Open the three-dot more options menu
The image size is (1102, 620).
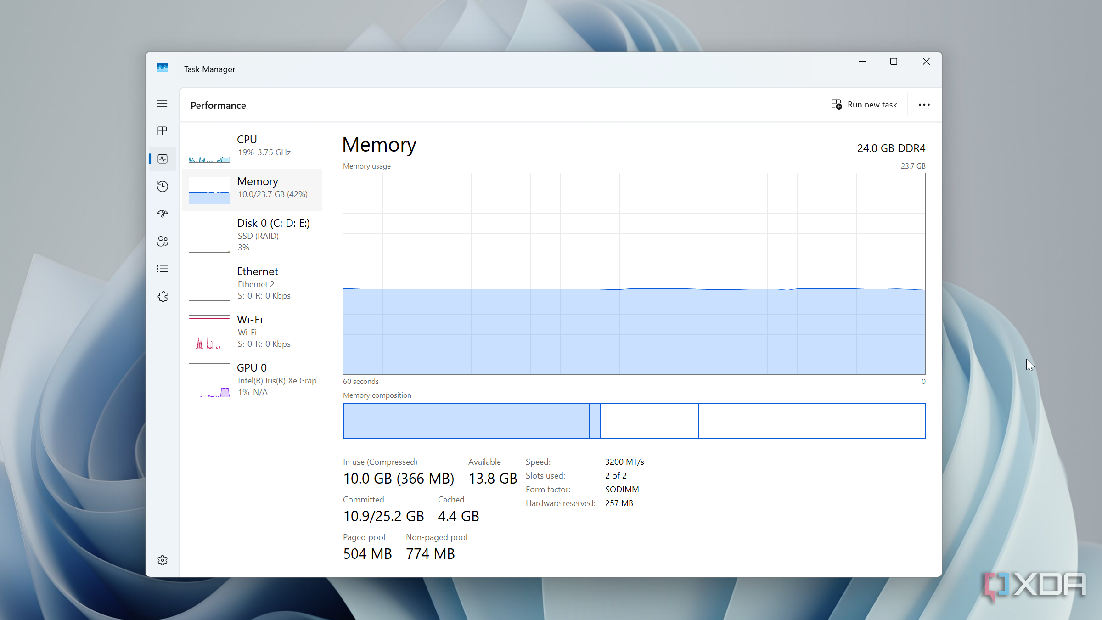point(924,105)
